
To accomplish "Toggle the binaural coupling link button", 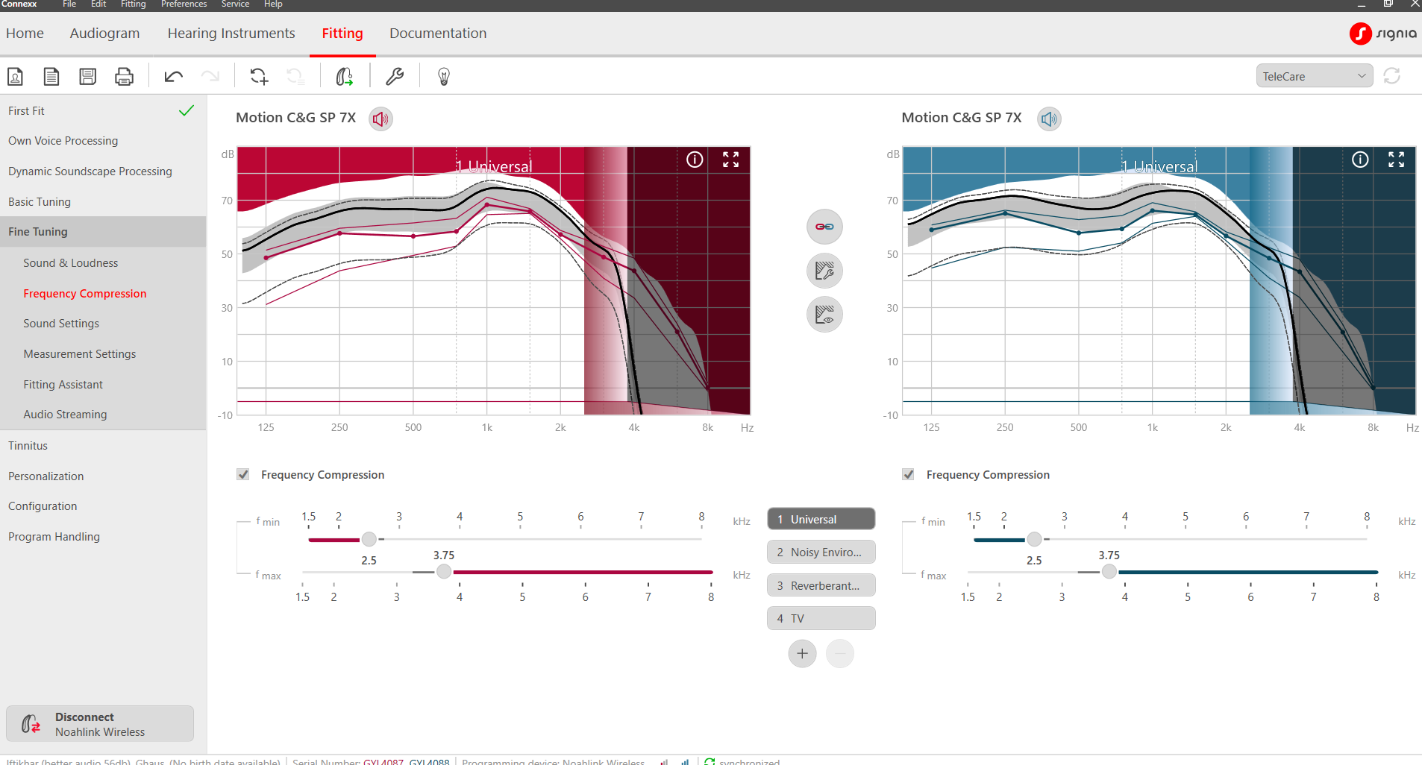I will coord(824,227).
